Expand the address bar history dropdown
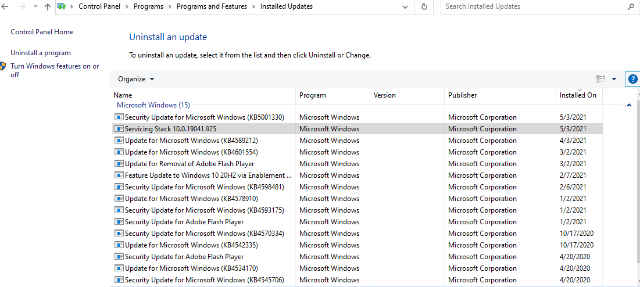This screenshot has height=287, width=640. [x=405, y=7]
